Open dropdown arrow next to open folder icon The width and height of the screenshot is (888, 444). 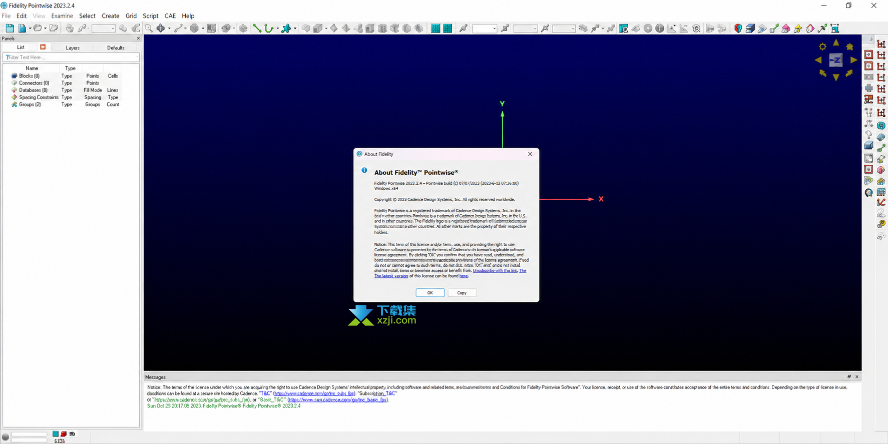point(45,29)
